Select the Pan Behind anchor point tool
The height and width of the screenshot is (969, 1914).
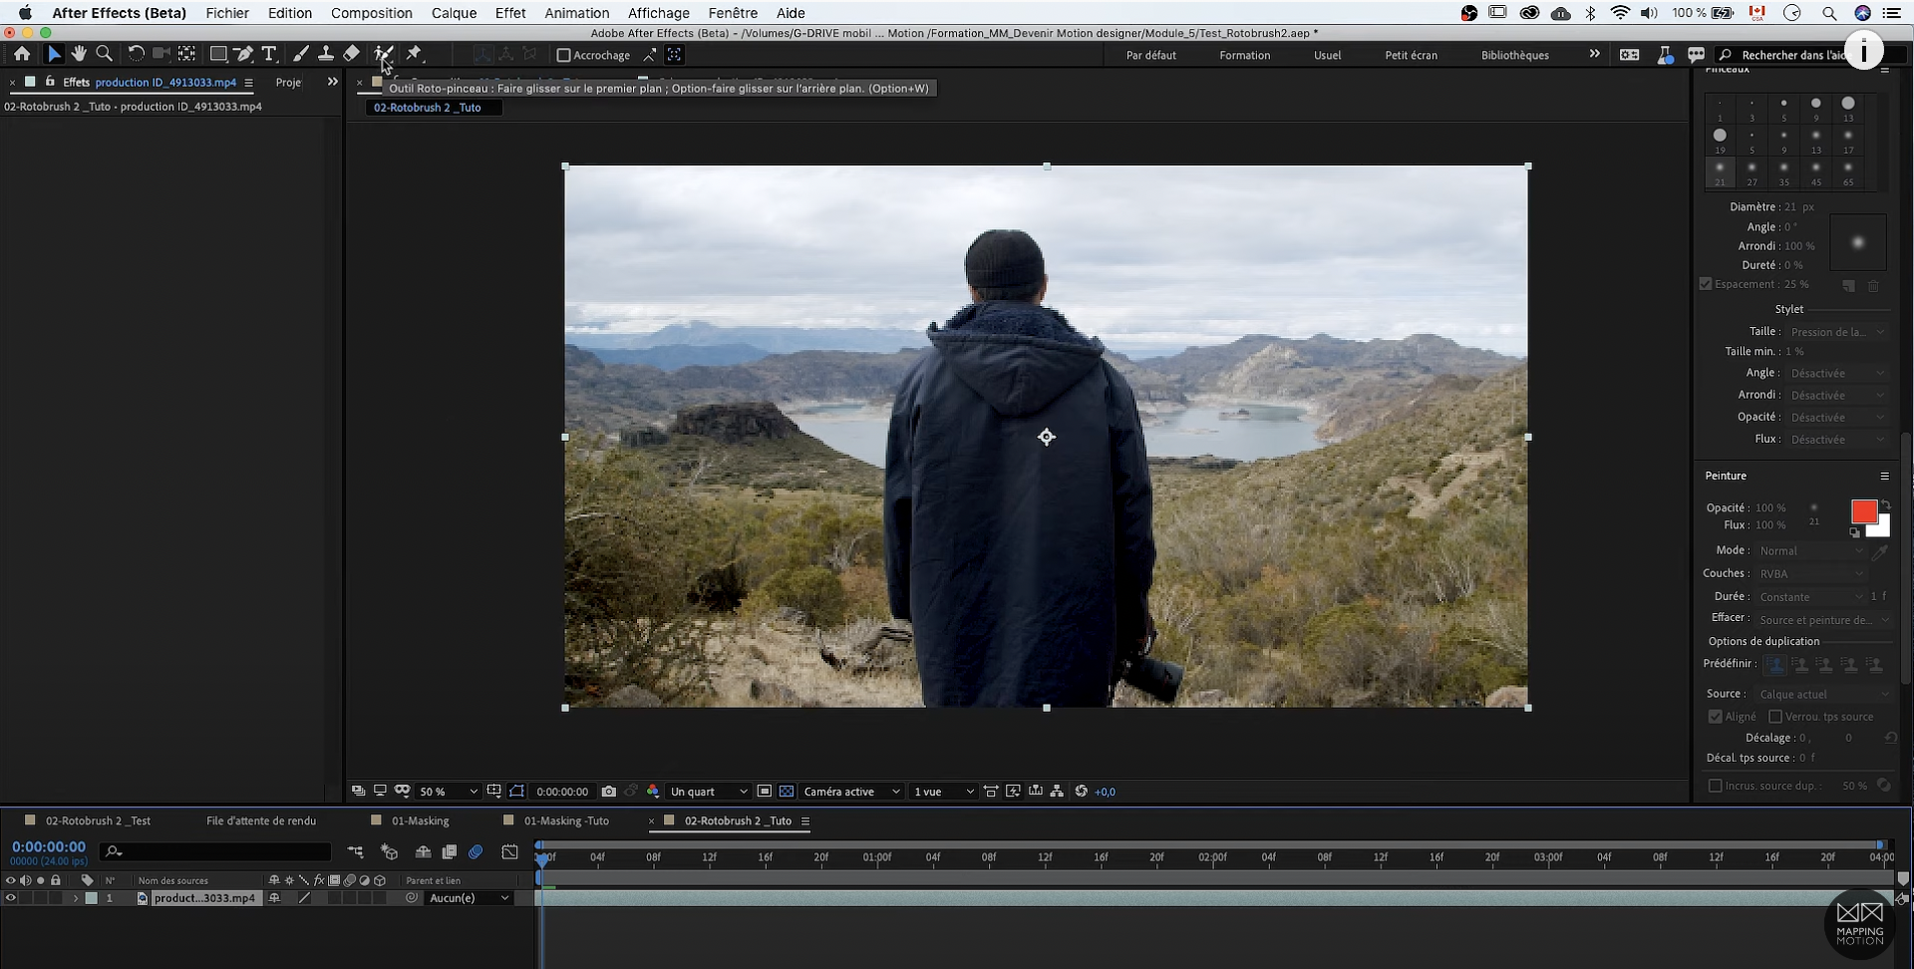pos(186,54)
